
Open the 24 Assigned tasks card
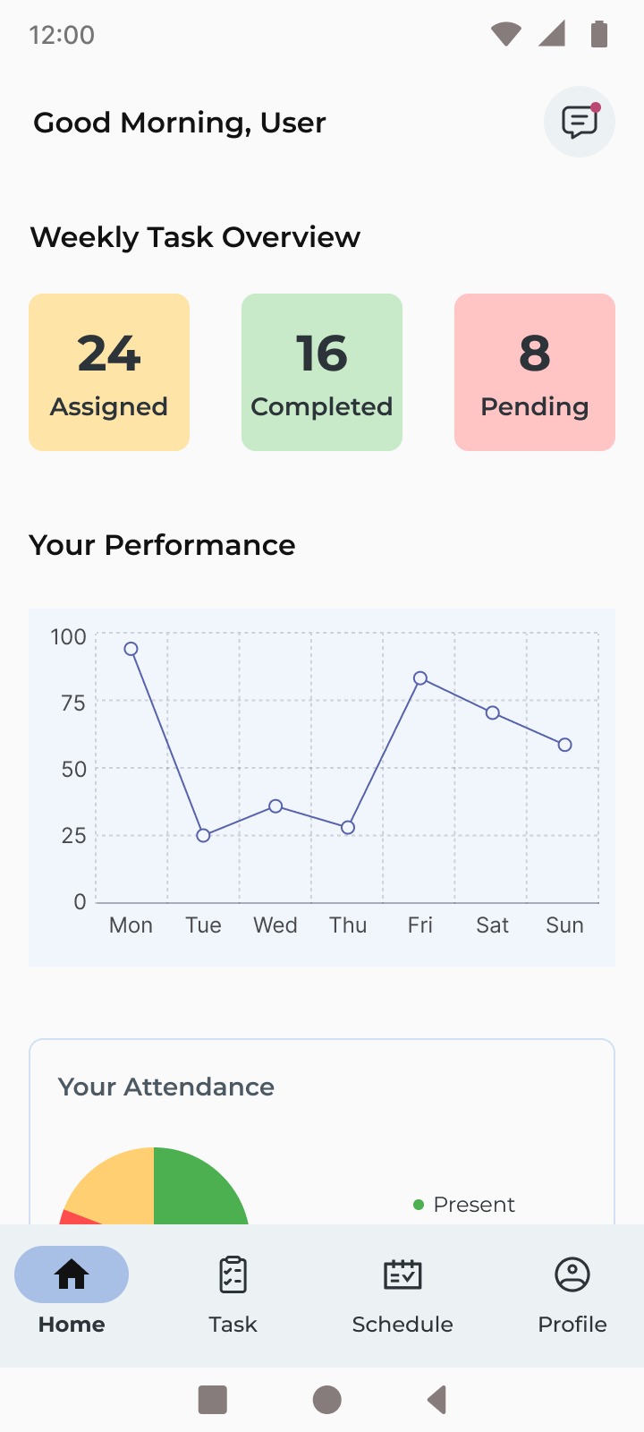(109, 372)
